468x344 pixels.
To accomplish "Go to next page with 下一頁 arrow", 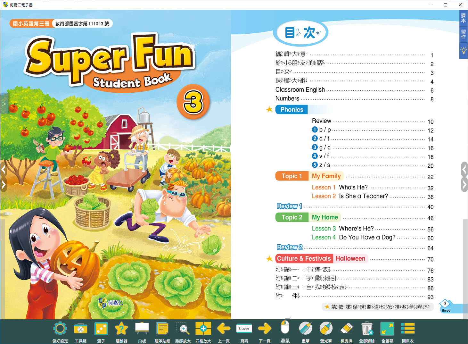I will [x=265, y=329].
